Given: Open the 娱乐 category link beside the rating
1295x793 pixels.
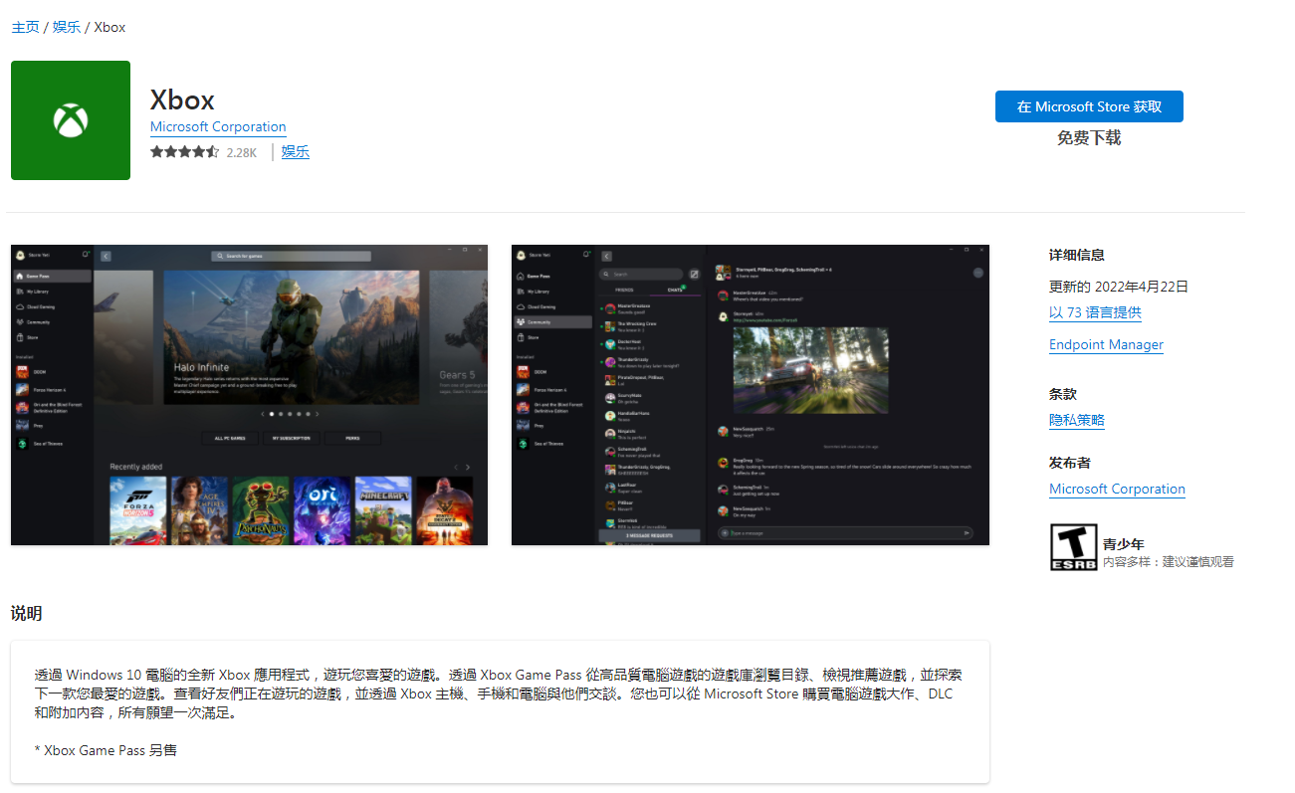Looking at the screenshot, I should [x=296, y=152].
